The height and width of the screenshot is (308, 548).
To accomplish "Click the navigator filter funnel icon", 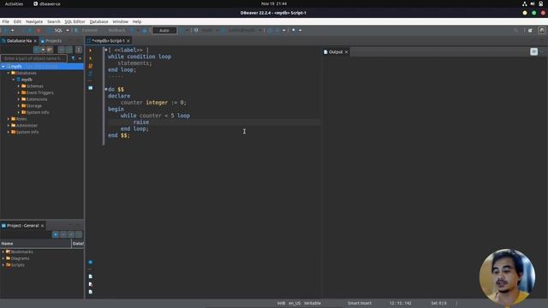I will coord(73,58).
